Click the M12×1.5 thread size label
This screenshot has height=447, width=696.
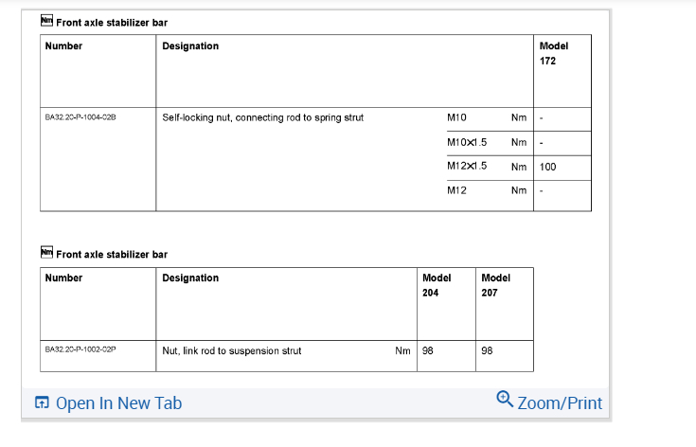pyautogui.click(x=467, y=166)
